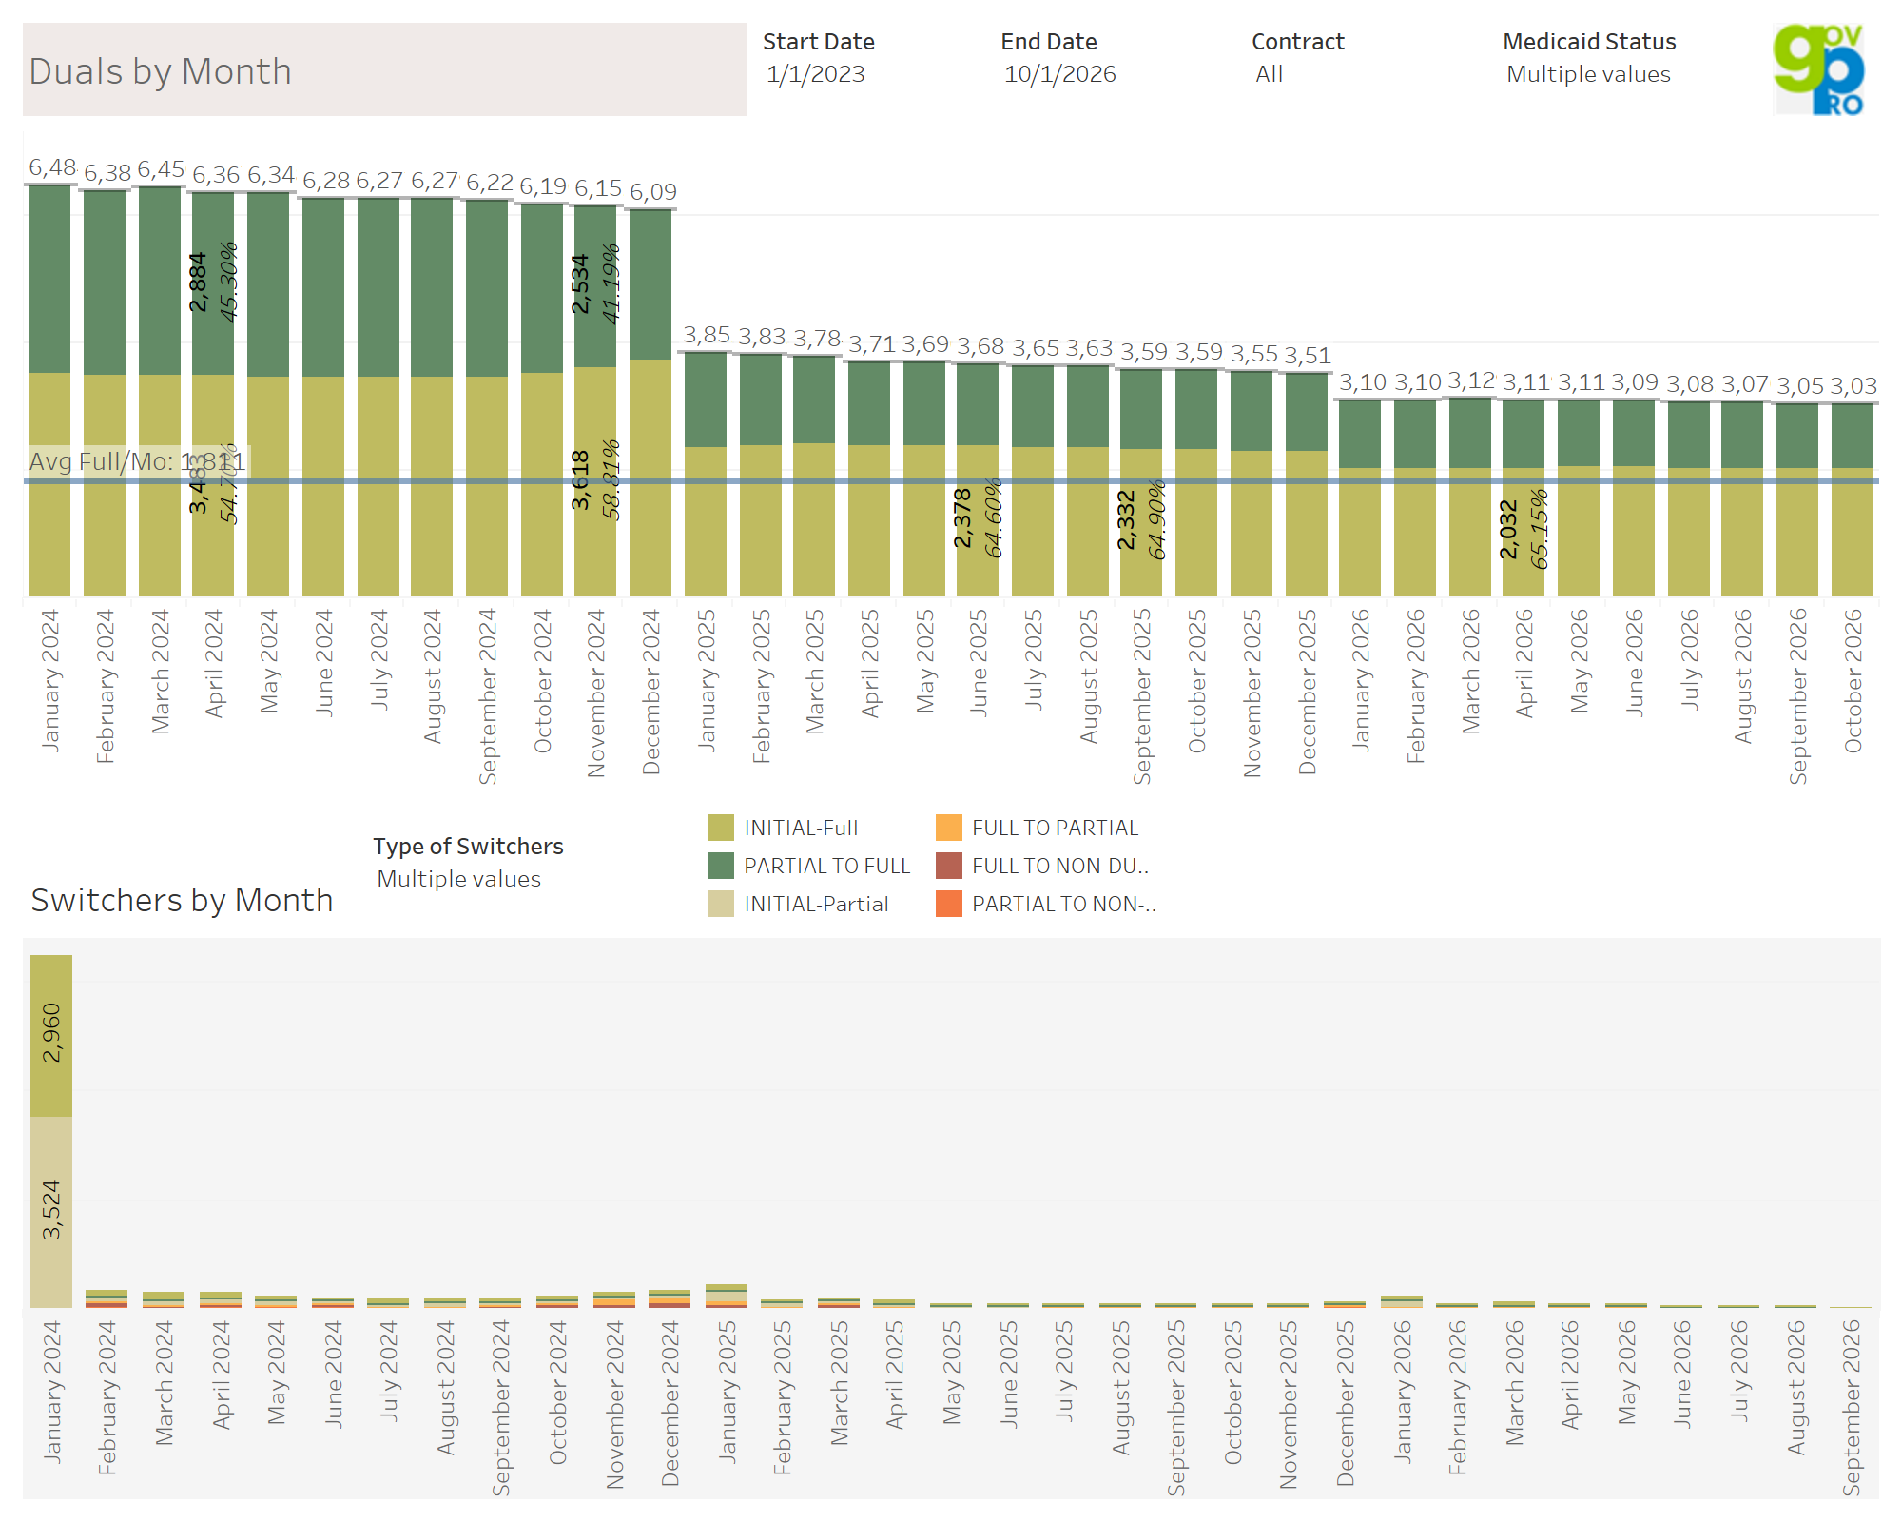Viewport: 1902px width, 1522px height.
Task: Expand the Contract All filter
Action: [1270, 74]
